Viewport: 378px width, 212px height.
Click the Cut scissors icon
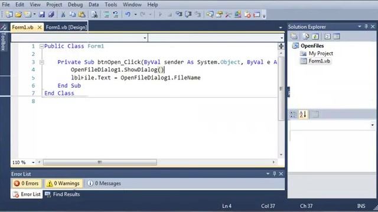pyautogui.click(x=63, y=14)
